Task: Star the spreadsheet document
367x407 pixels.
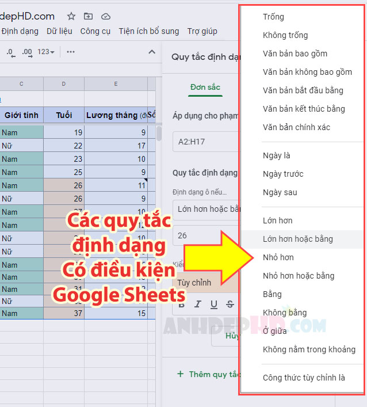Action: pyautogui.click(x=71, y=17)
